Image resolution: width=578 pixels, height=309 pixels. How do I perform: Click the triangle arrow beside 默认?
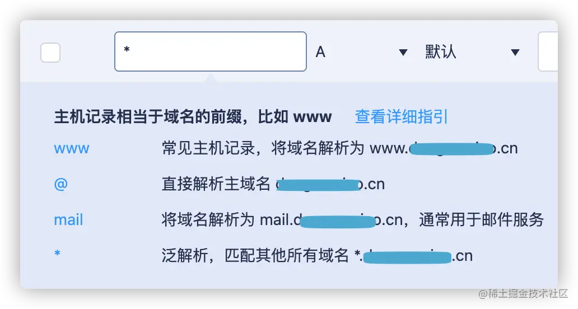(515, 53)
